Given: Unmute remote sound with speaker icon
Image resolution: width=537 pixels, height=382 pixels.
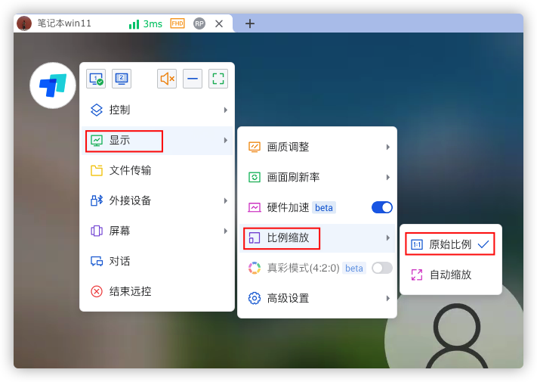Looking at the screenshot, I should [167, 79].
